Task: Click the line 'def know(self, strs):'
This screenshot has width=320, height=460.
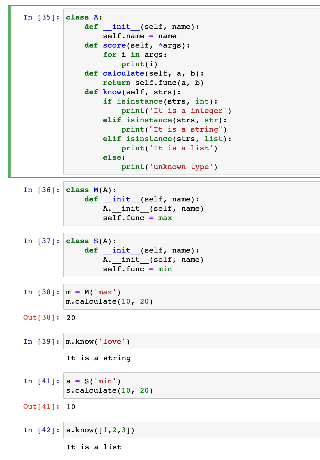Action: [133, 92]
